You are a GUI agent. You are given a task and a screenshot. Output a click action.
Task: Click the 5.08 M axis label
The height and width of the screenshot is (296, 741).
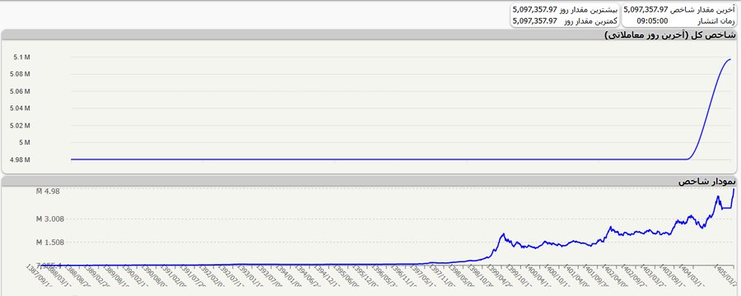point(20,74)
